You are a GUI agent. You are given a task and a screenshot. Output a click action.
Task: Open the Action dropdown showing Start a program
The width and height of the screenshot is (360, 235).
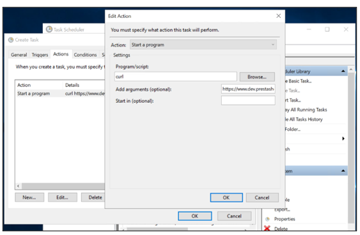[x=203, y=45]
